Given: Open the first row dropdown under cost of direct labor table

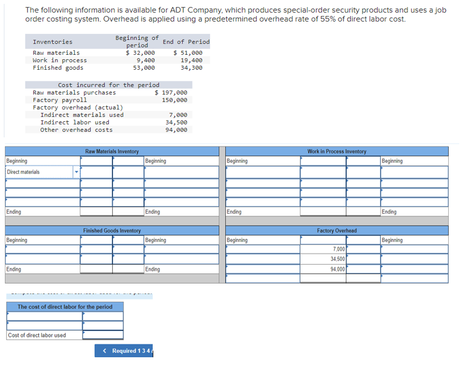Looking at the screenshot, I should [x=39, y=316].
